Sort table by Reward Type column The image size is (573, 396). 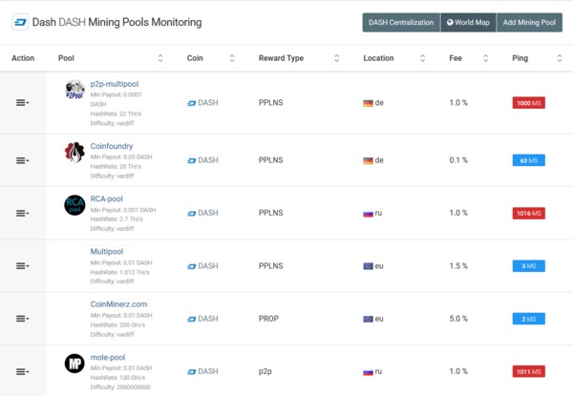(336, 58)
